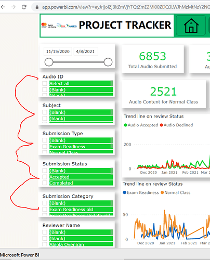Tick Completed submission status

45,183
